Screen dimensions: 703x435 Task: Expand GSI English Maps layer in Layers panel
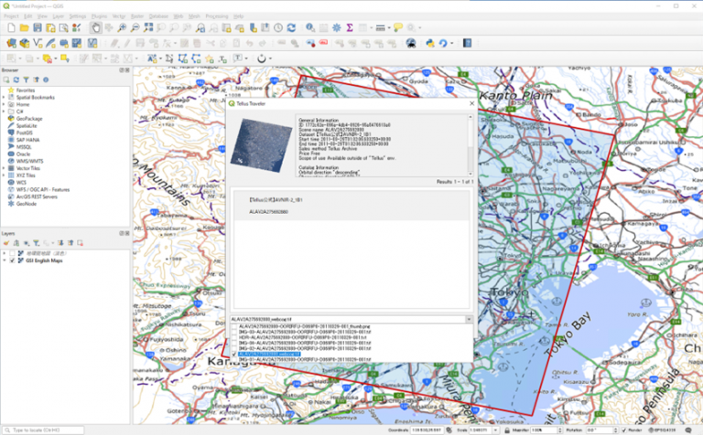click(5, 260)
